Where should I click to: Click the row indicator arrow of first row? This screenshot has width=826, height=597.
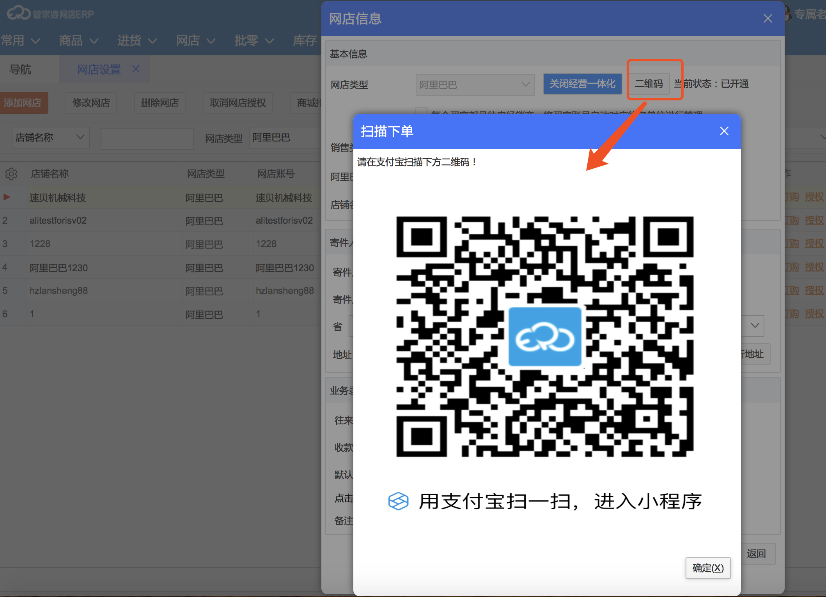tap(7, 197)
